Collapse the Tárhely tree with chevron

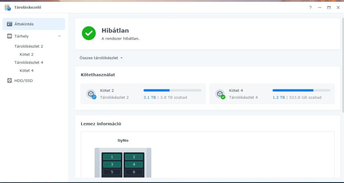[x=59, y=36]
